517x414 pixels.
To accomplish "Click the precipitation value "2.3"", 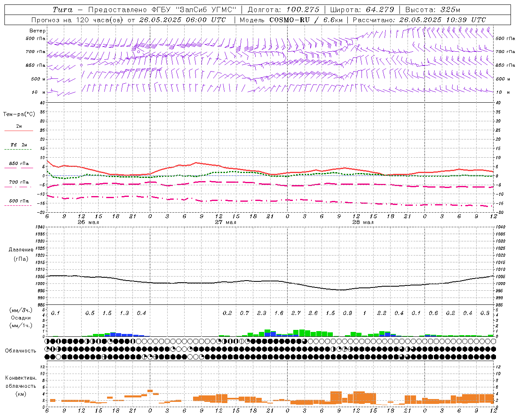I will tap(261, 313).
